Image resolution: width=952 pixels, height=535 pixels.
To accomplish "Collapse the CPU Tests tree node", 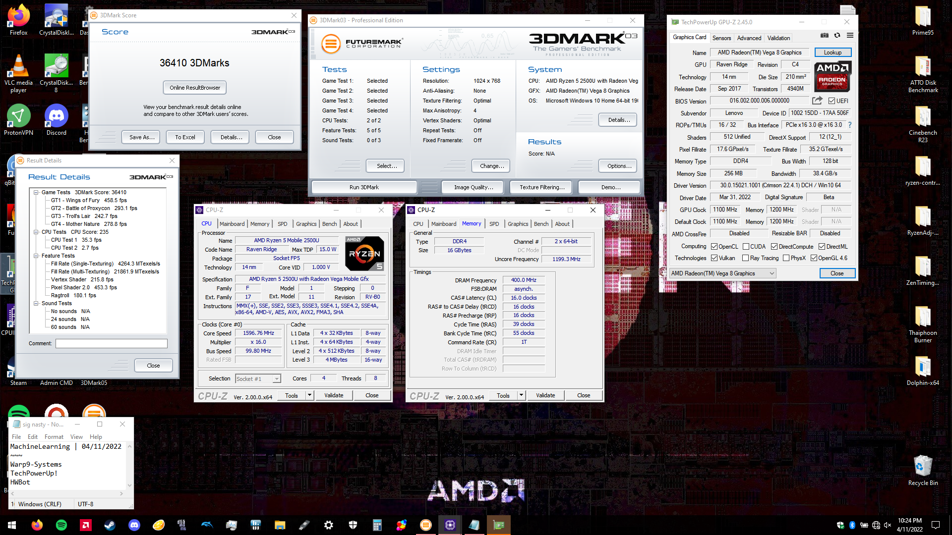I will (x=36, y=232).
